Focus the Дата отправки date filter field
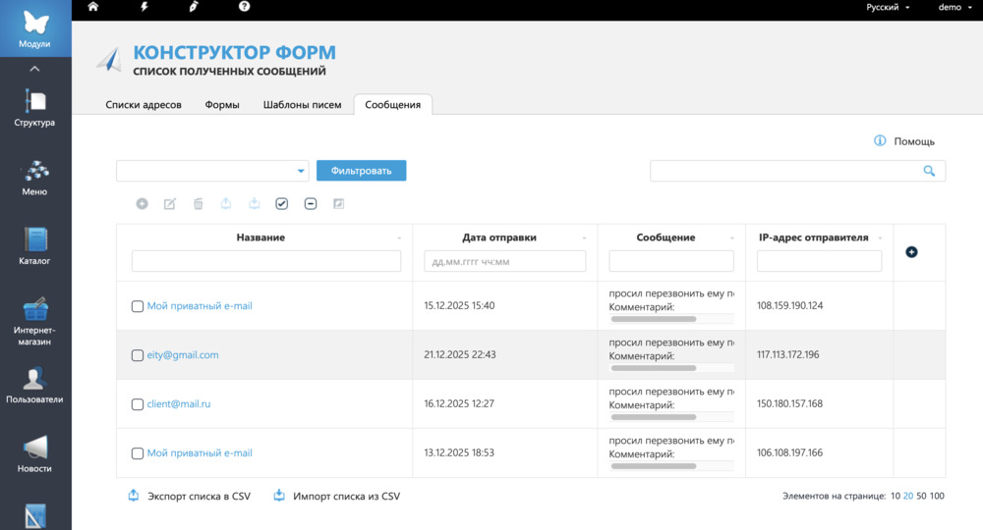Viewport: 983px width, 530px height. tap(505, 261)
